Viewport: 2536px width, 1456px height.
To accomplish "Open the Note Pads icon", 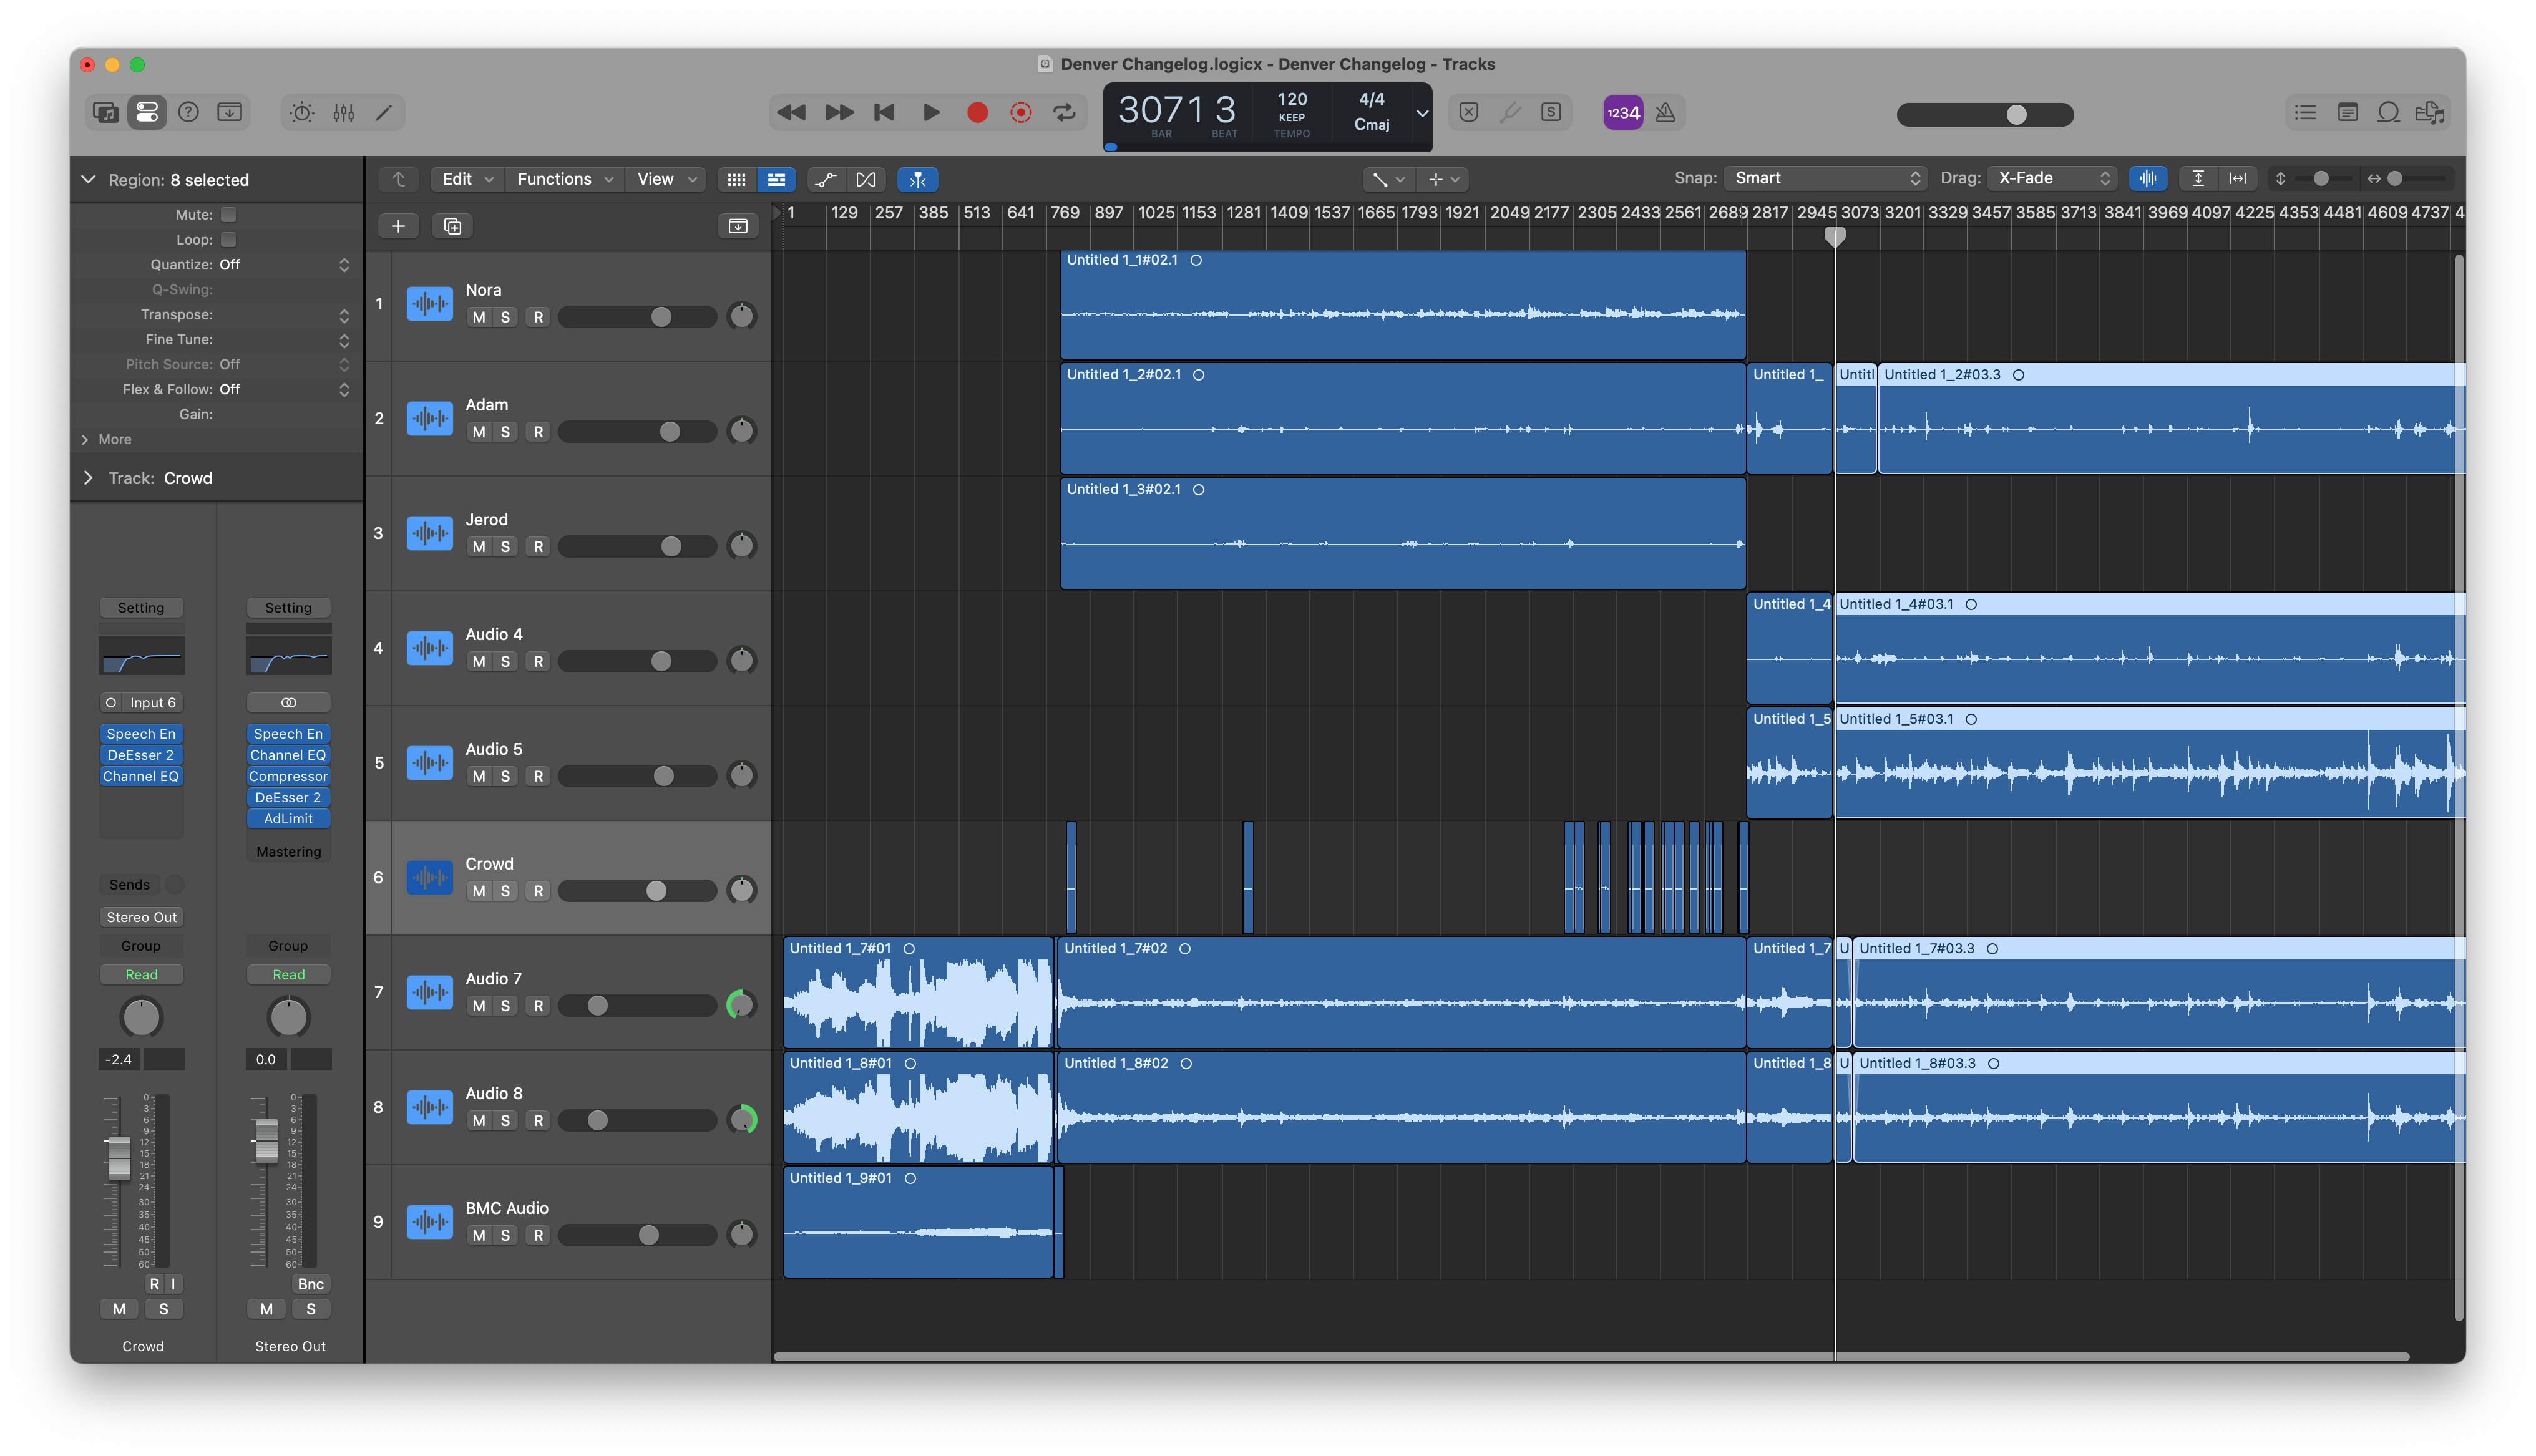I will point(2347,112).
